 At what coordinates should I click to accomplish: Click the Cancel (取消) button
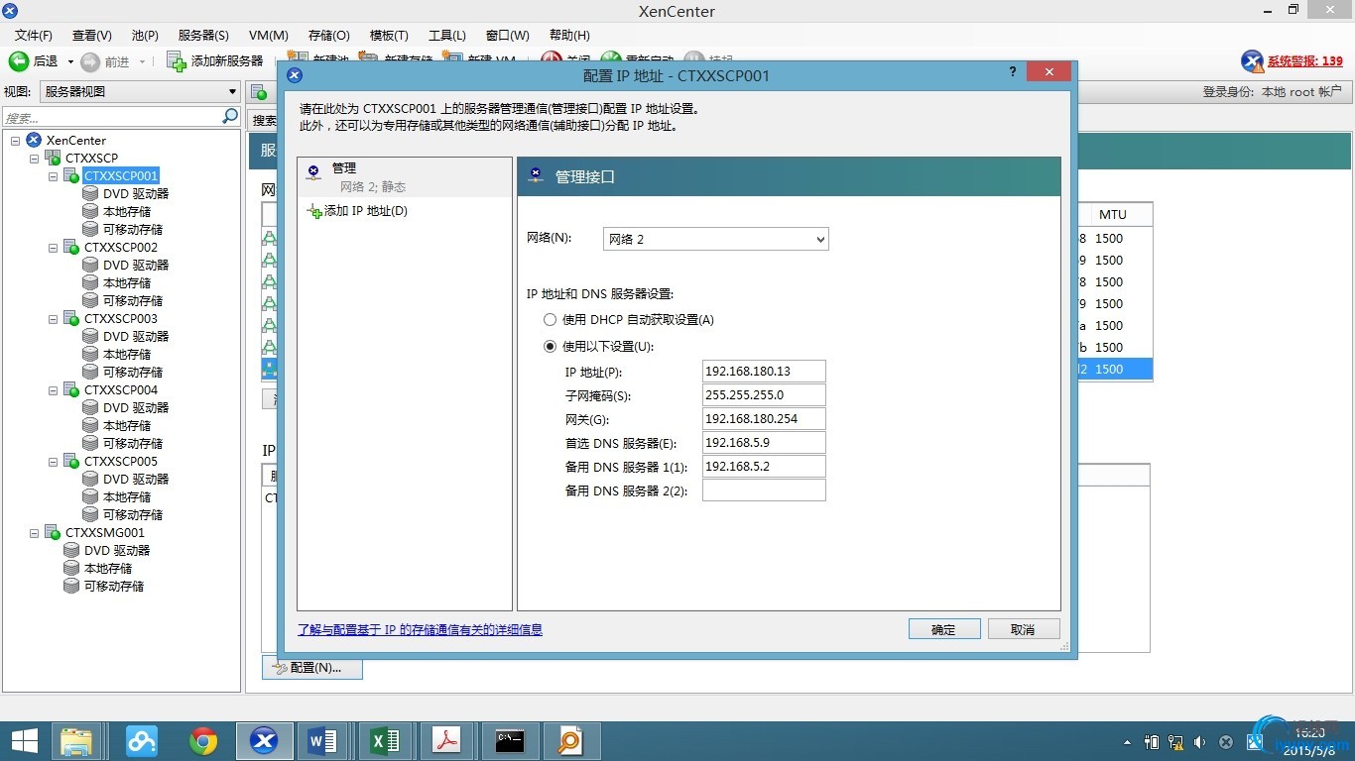click(1023, 629)
